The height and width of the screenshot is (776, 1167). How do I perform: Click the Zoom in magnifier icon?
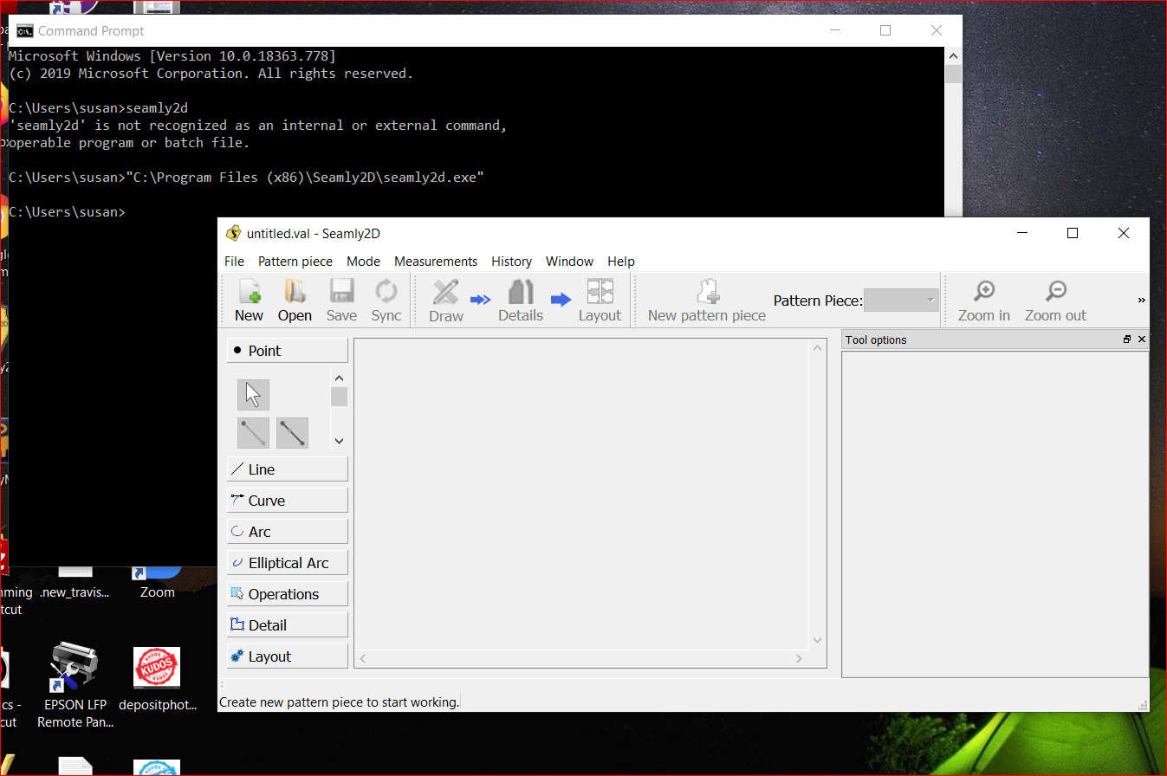983,300
